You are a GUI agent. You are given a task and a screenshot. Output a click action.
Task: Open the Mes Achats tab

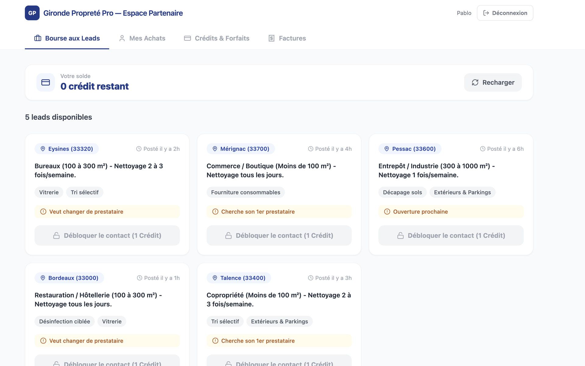click(142, 38)
